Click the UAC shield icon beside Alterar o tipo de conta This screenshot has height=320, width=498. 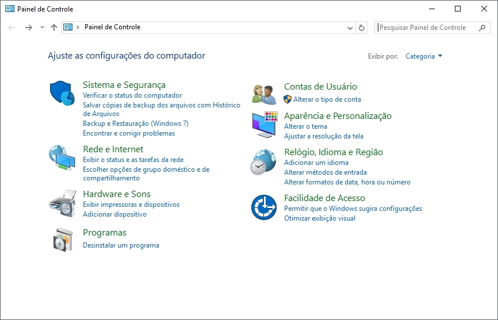coord(288,99)
